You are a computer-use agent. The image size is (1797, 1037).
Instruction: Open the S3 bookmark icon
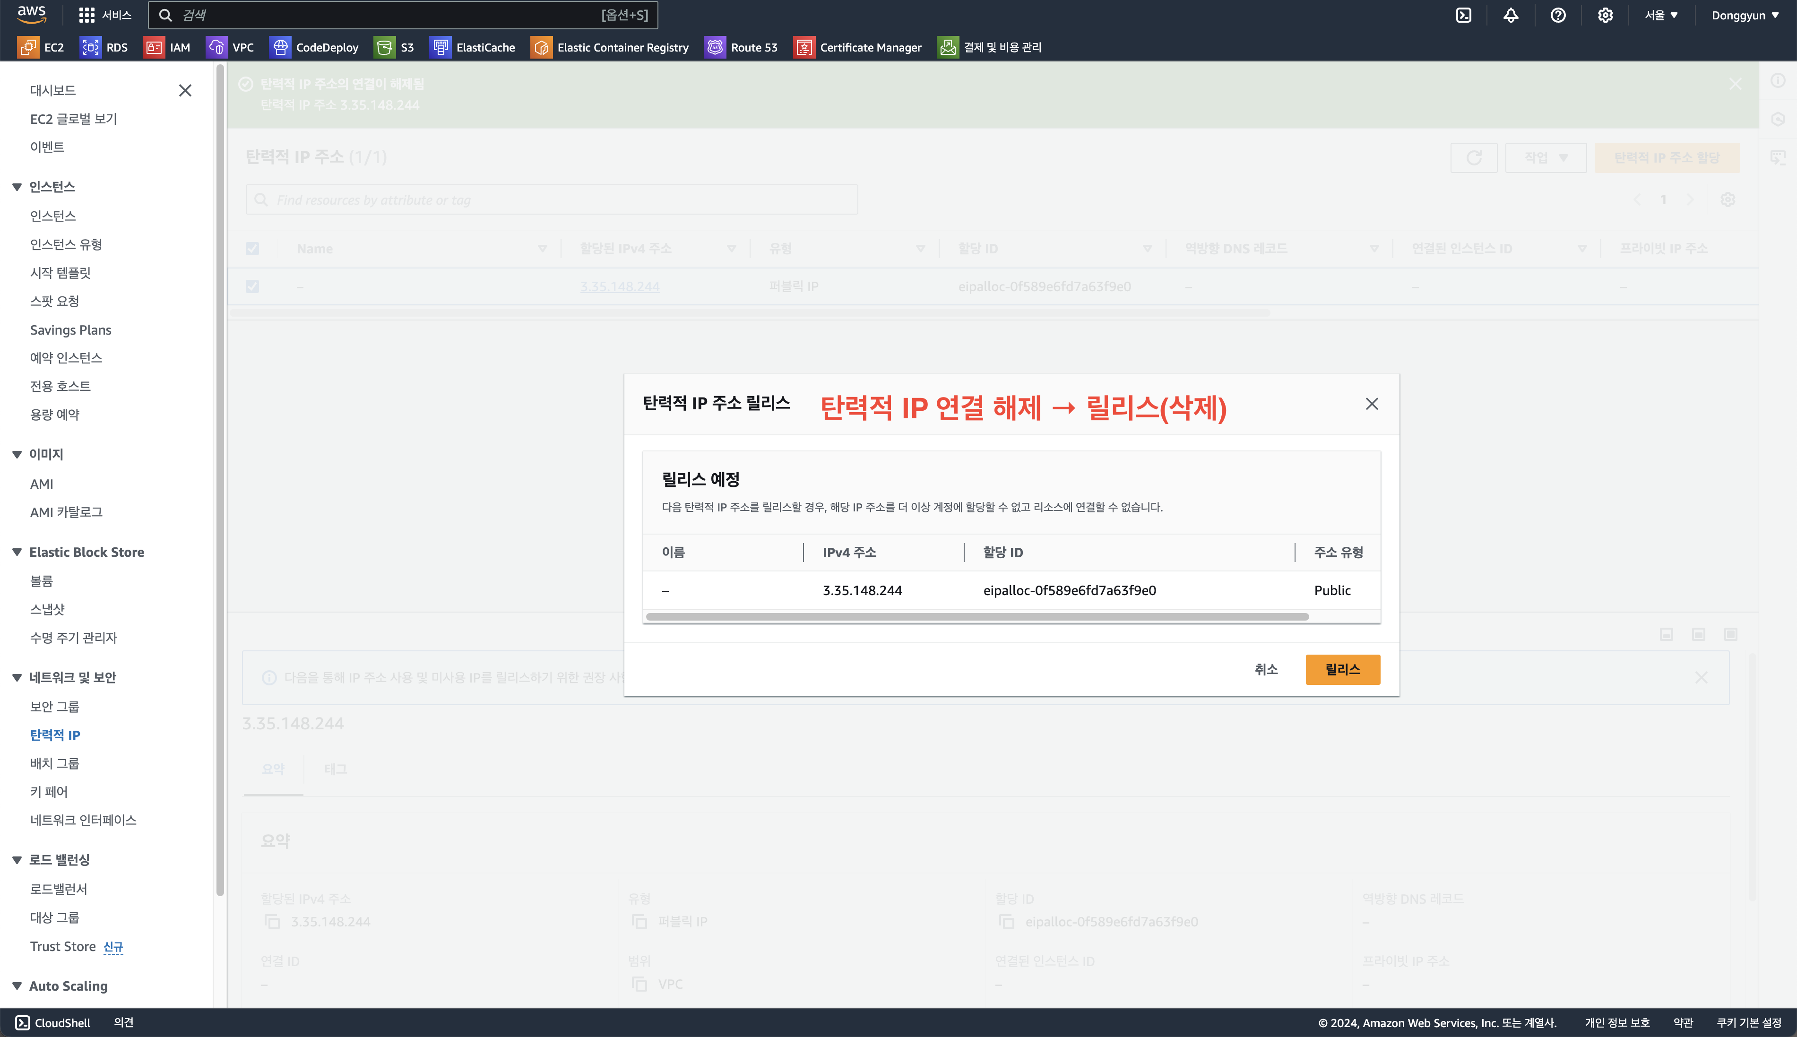(x=385, y=47)
